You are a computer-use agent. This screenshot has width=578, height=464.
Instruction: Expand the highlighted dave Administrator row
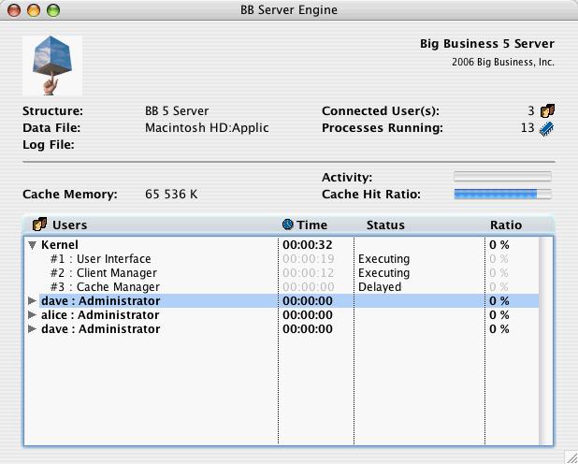coord(33,300)
